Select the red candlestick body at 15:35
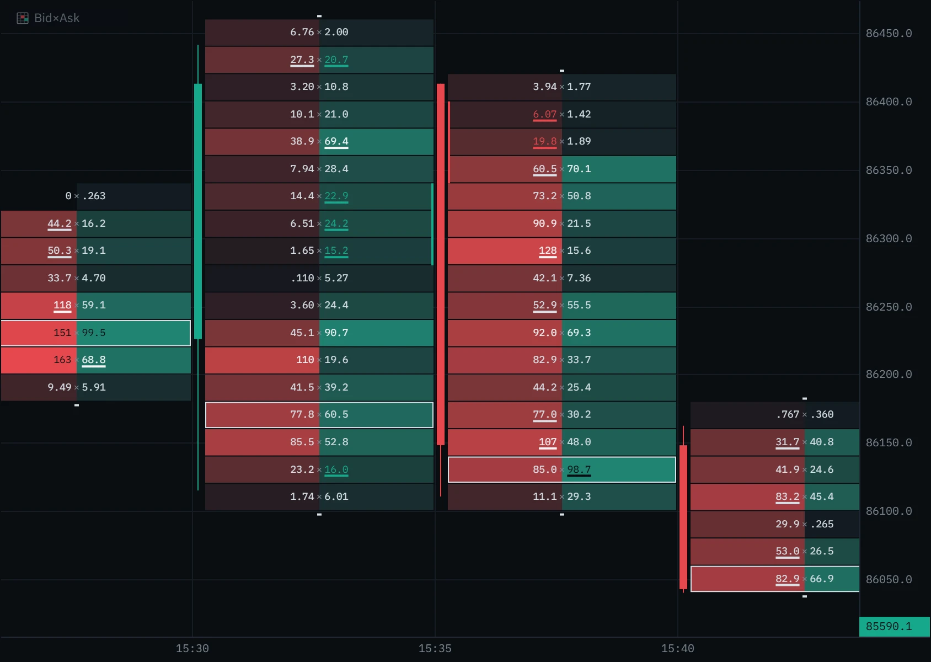This screenshot has height=662, width=931. (441, 264)
